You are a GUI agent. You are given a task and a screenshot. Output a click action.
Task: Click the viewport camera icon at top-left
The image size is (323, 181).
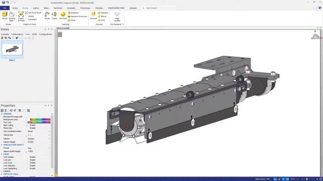[60, 34]
